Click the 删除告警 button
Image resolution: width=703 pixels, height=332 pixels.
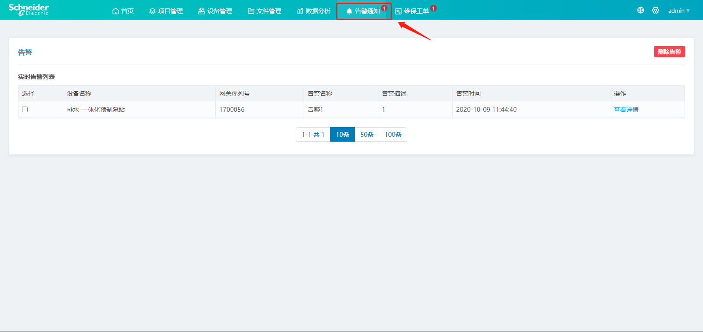tap(670, 52)
